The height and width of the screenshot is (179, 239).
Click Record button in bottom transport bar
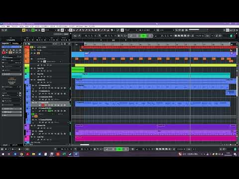(x=125, y=149)
